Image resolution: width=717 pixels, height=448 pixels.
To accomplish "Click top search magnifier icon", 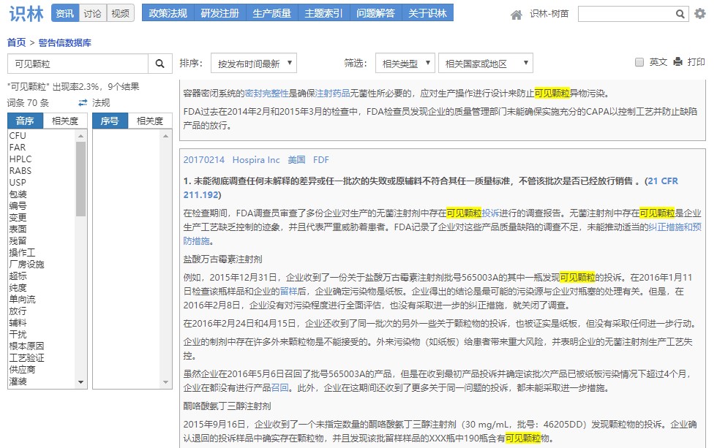I will (x=680, y=14).
